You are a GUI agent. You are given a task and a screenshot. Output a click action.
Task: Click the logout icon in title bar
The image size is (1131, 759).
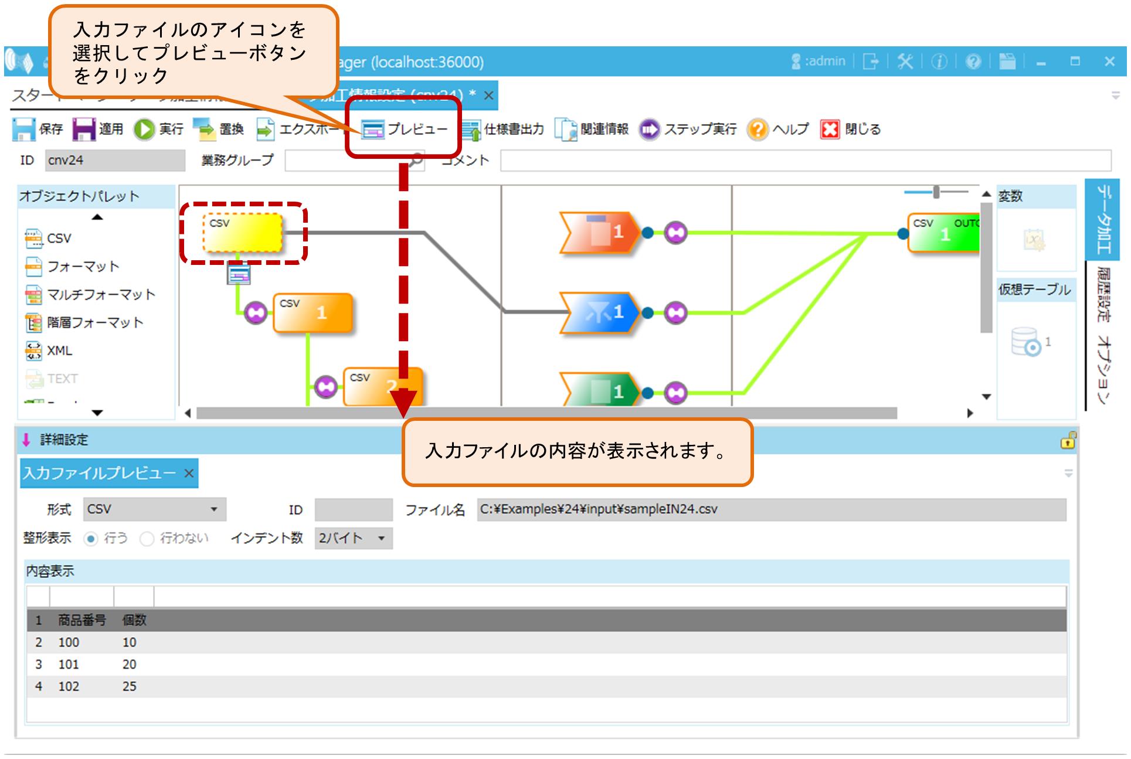click(x=871, y=61)
